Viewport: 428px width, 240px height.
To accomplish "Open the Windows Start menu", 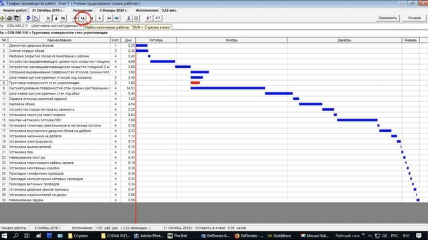I will click(x=4, y=235).
